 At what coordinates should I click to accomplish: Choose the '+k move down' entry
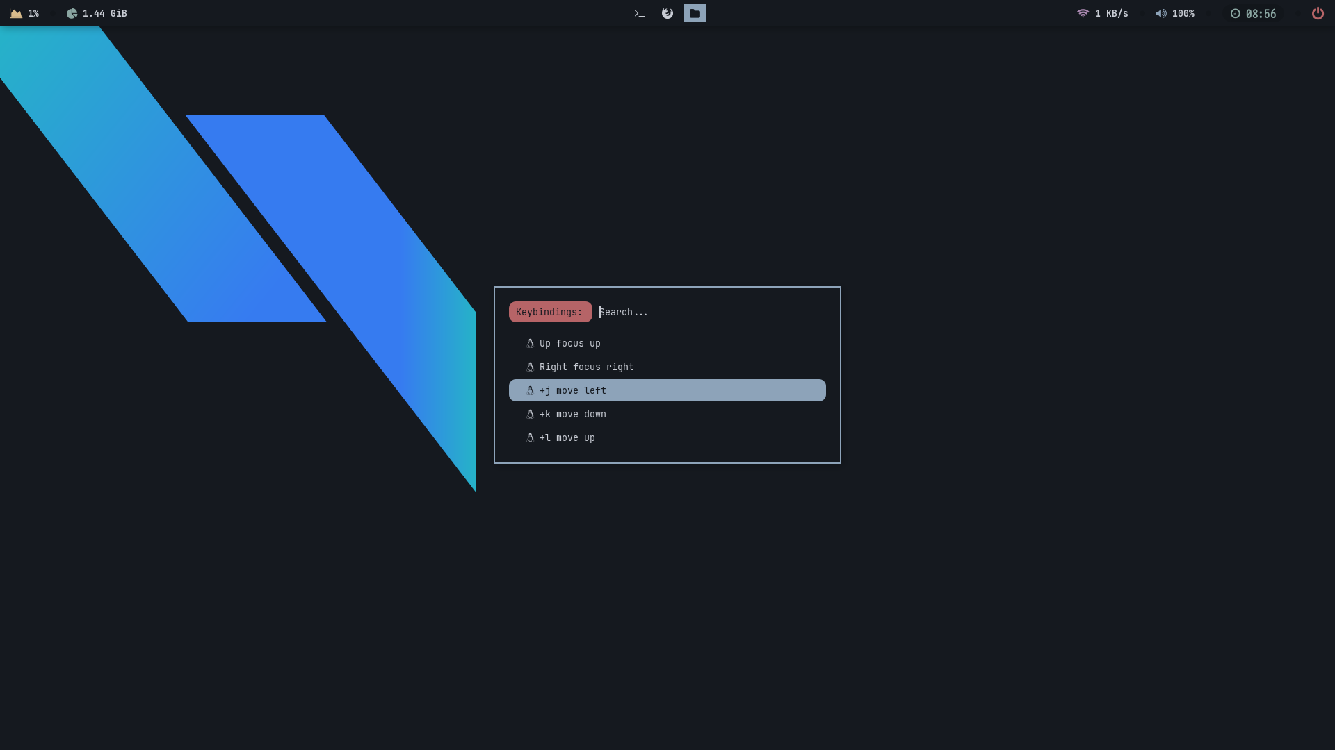pyautogui.click(x=667, y=414)
